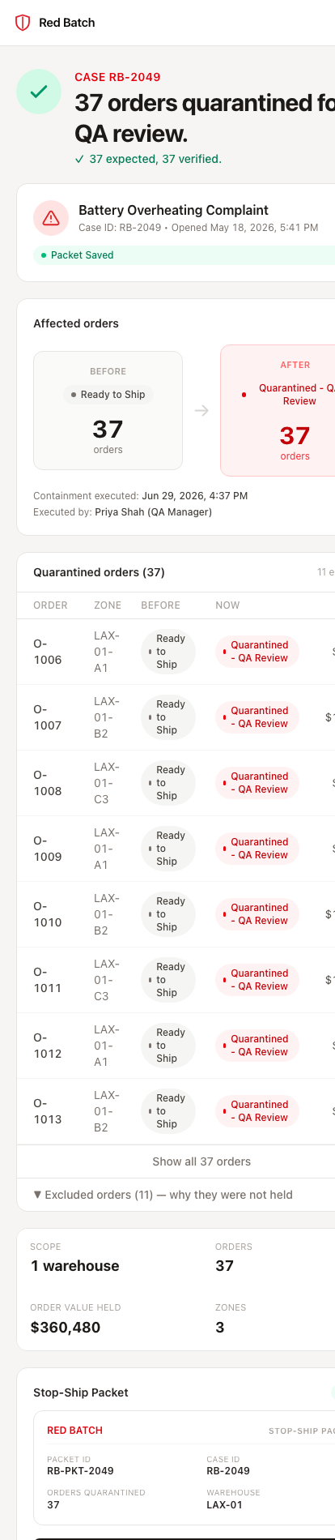The image size is (335, 1540).
Task: Click the After Quarantined card
Action: click(278, 410)
